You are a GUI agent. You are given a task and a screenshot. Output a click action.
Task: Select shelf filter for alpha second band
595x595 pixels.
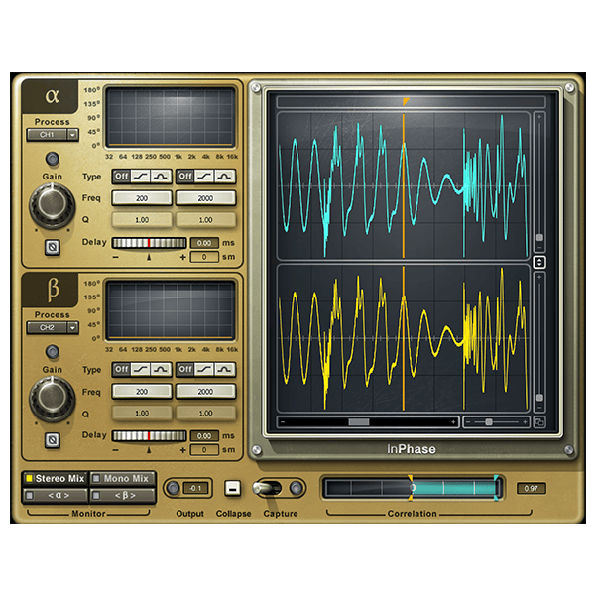(x=205, y=177)
